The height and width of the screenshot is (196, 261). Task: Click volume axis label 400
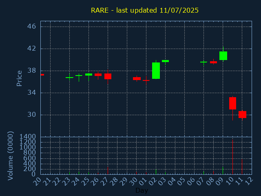[x=30, y=163]
